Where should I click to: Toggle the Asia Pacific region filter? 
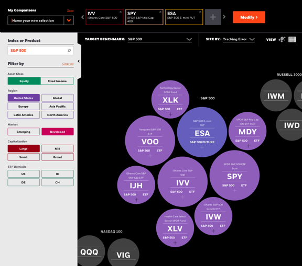[x=58, y=106]
